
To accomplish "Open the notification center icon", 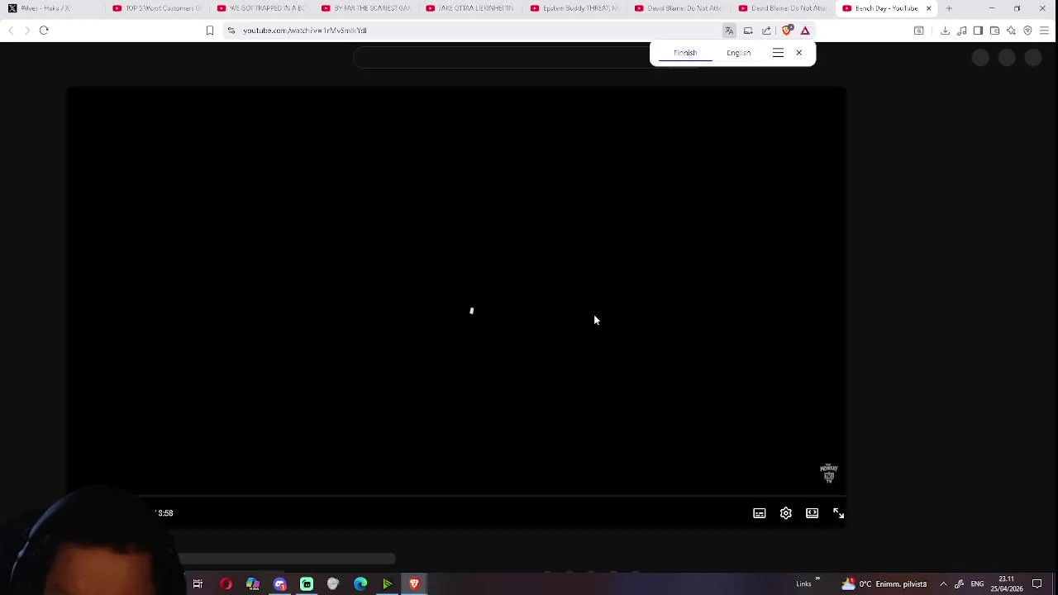I will [1037, 584].
